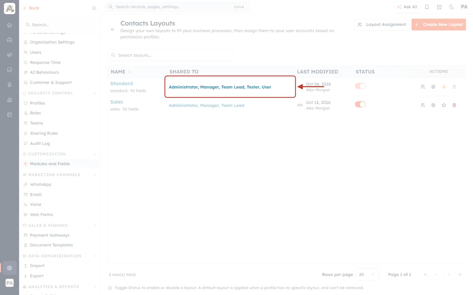
Task: Toggle the Standard layout status switch
Action: pyautogui.click(x=360, y=86)
